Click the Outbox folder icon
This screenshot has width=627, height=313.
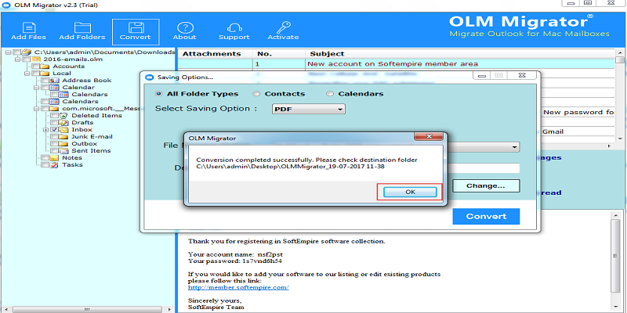point(64,144)
